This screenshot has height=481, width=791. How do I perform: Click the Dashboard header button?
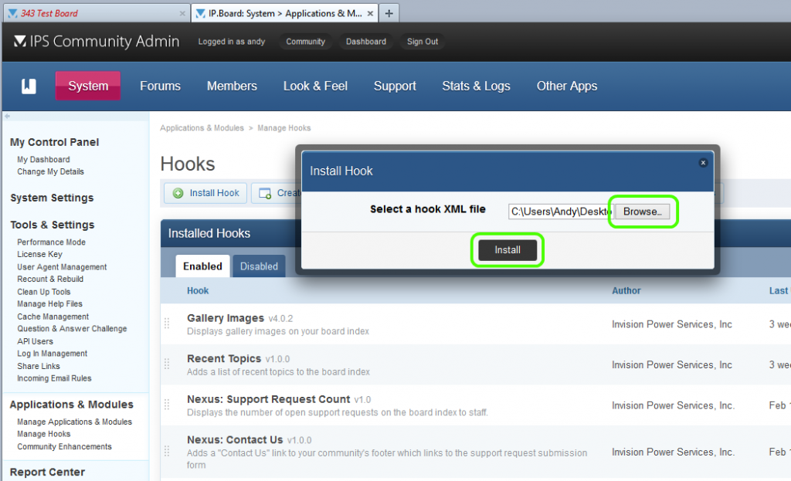point(365,42)
